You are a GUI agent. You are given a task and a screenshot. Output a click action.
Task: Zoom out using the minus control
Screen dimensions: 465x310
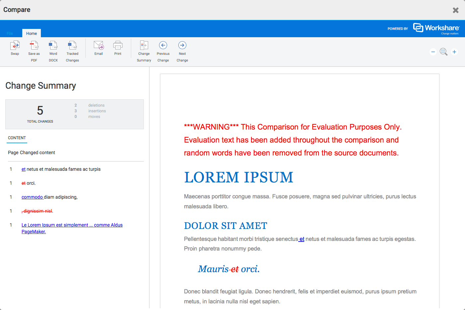tap(433, 52)
